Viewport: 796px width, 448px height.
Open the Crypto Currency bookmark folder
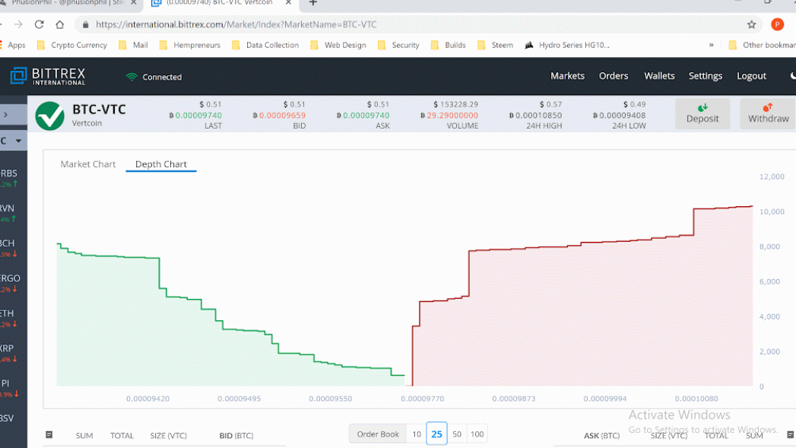(x=72, y=45)
